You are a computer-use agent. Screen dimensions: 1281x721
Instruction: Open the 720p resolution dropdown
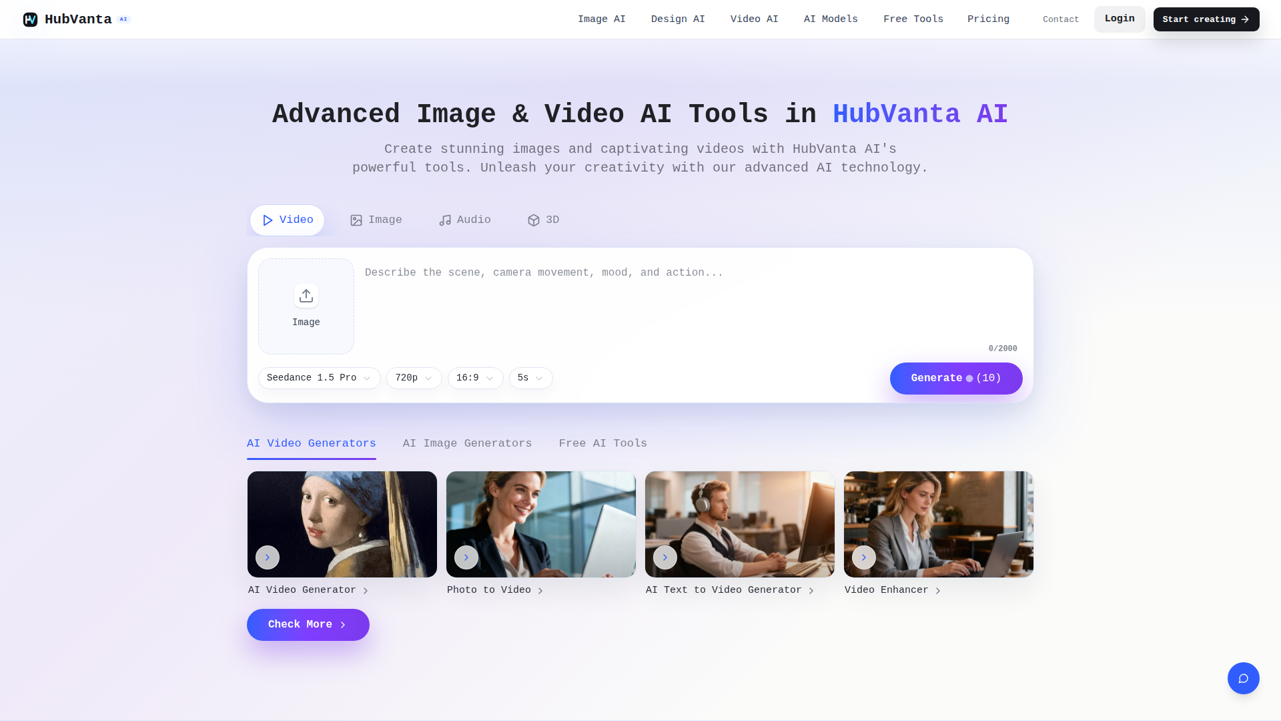(414, 378)
